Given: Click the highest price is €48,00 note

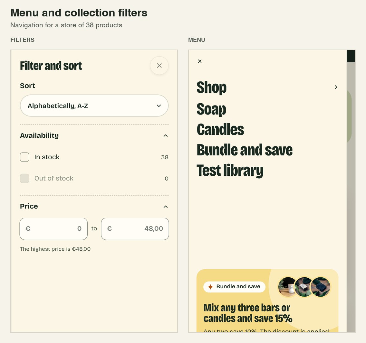Looking at the screenshot, I should [x=55, y=249].
